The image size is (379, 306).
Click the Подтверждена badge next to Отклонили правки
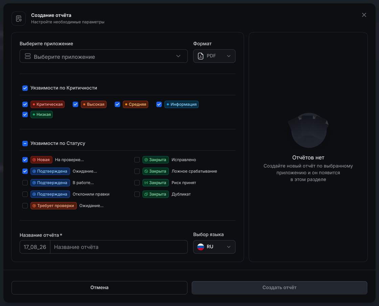(x=50, y=194)
